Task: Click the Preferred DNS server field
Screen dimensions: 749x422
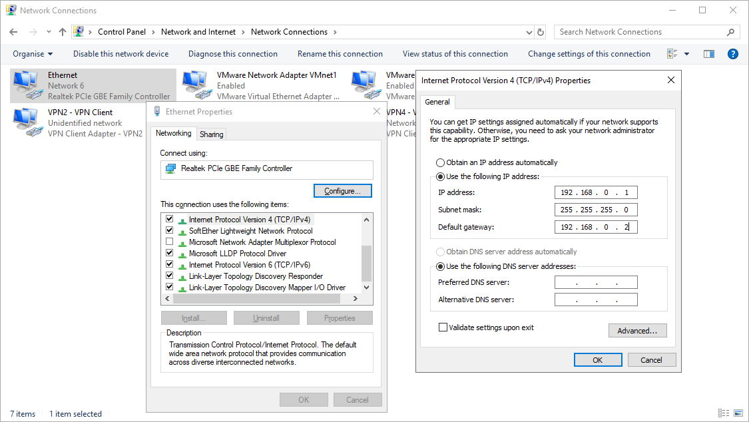Action: point(596,282)
